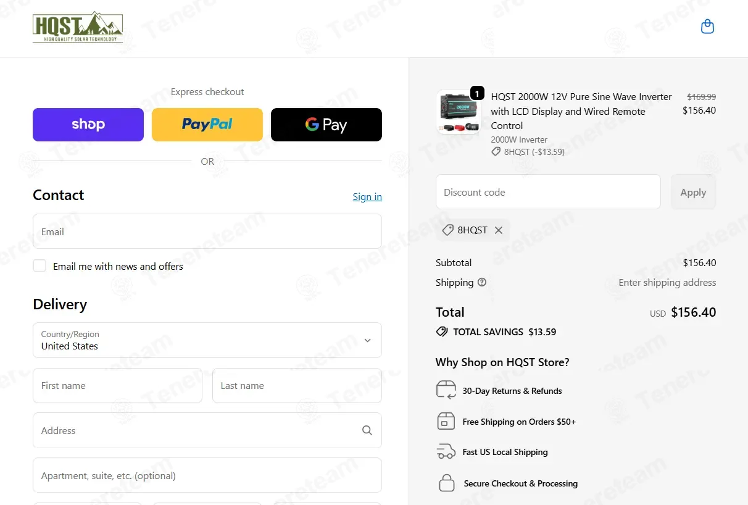
Task: Click the crossed-out $169.99 price
Action: (702, 97)
